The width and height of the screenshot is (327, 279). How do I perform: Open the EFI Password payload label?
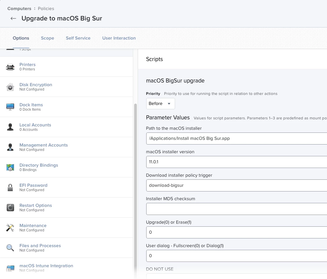coord(33,185)
